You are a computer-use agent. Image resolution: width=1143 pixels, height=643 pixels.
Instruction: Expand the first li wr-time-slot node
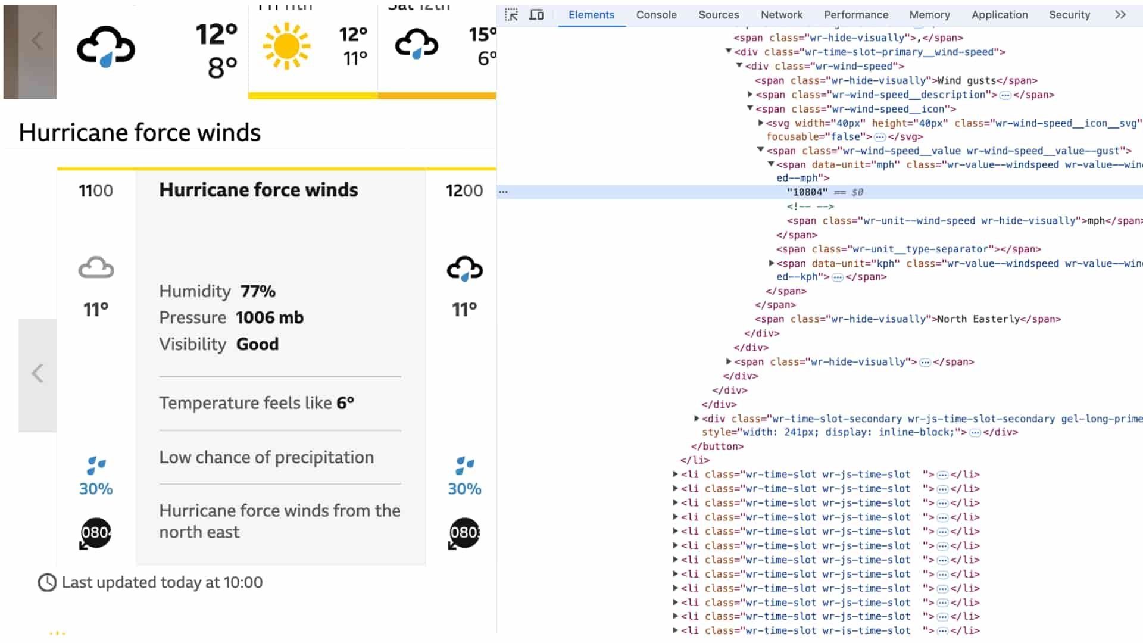(x=674, y=474)
